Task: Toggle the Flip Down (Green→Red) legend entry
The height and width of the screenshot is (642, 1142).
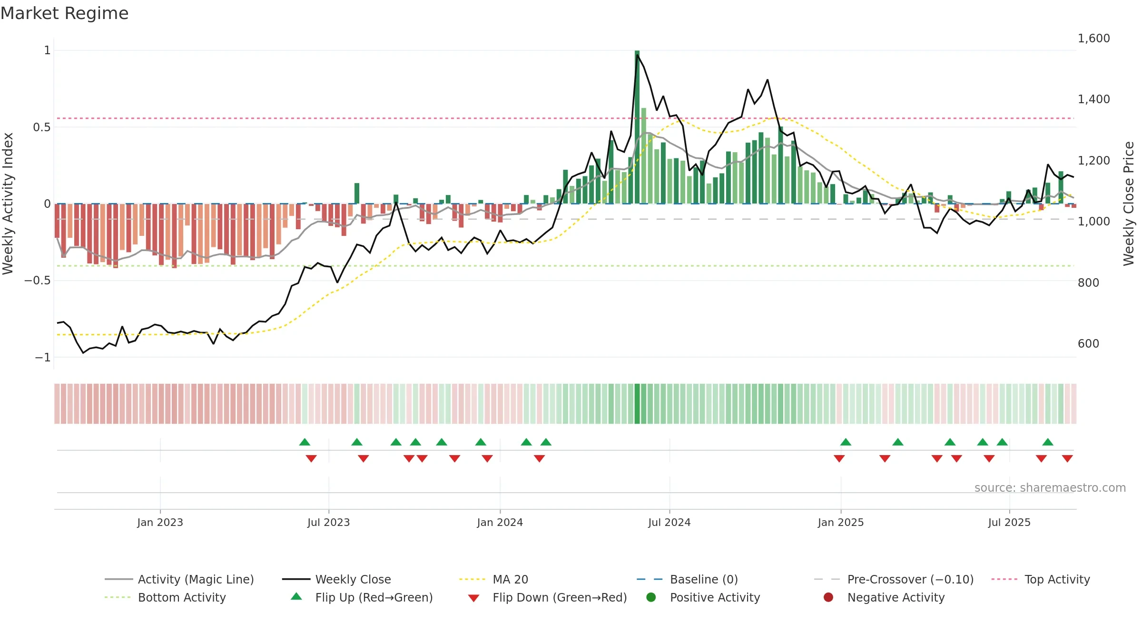Action: coord(547,597)
